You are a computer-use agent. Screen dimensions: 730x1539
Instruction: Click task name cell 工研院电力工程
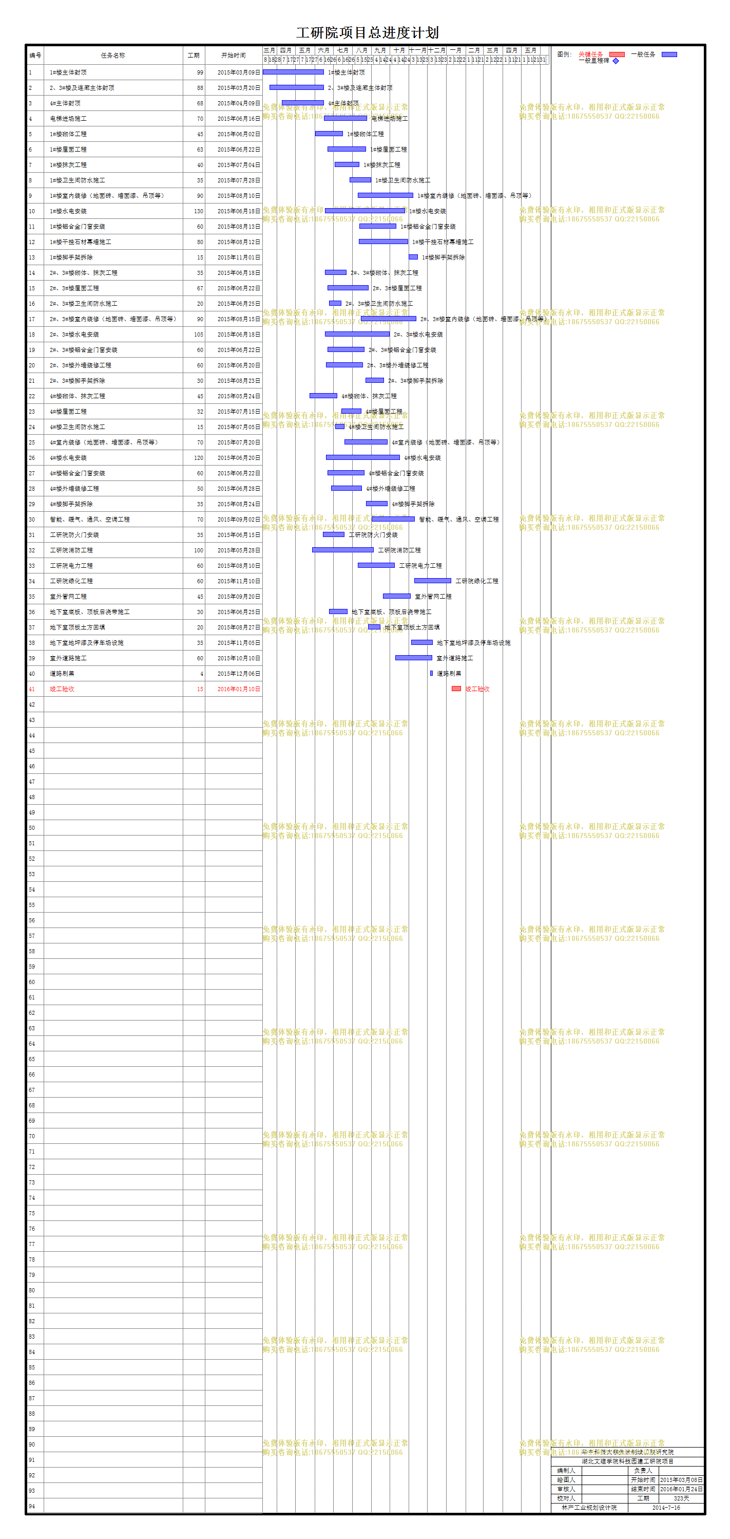(113, 566)
